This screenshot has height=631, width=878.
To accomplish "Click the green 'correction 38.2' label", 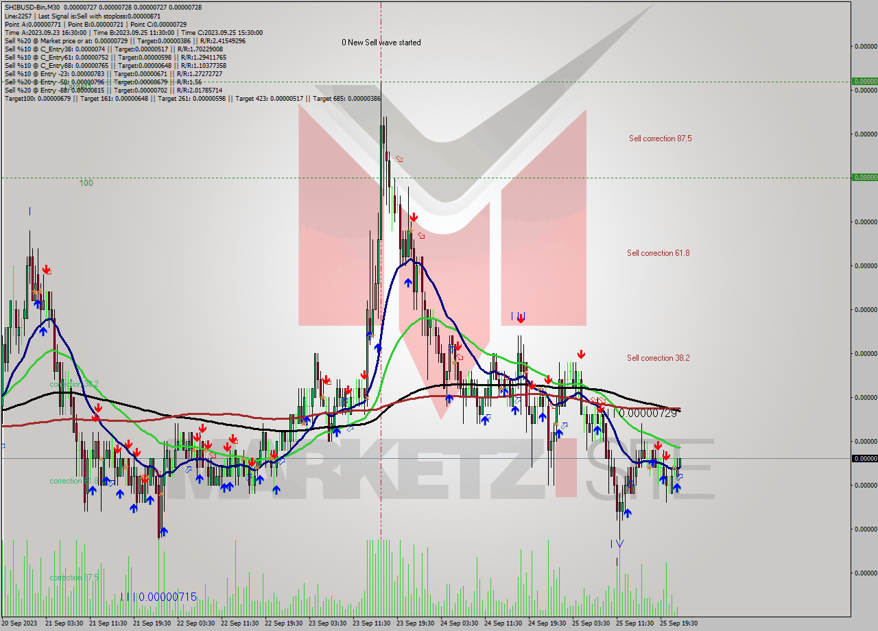I will (x=74, y=383).
